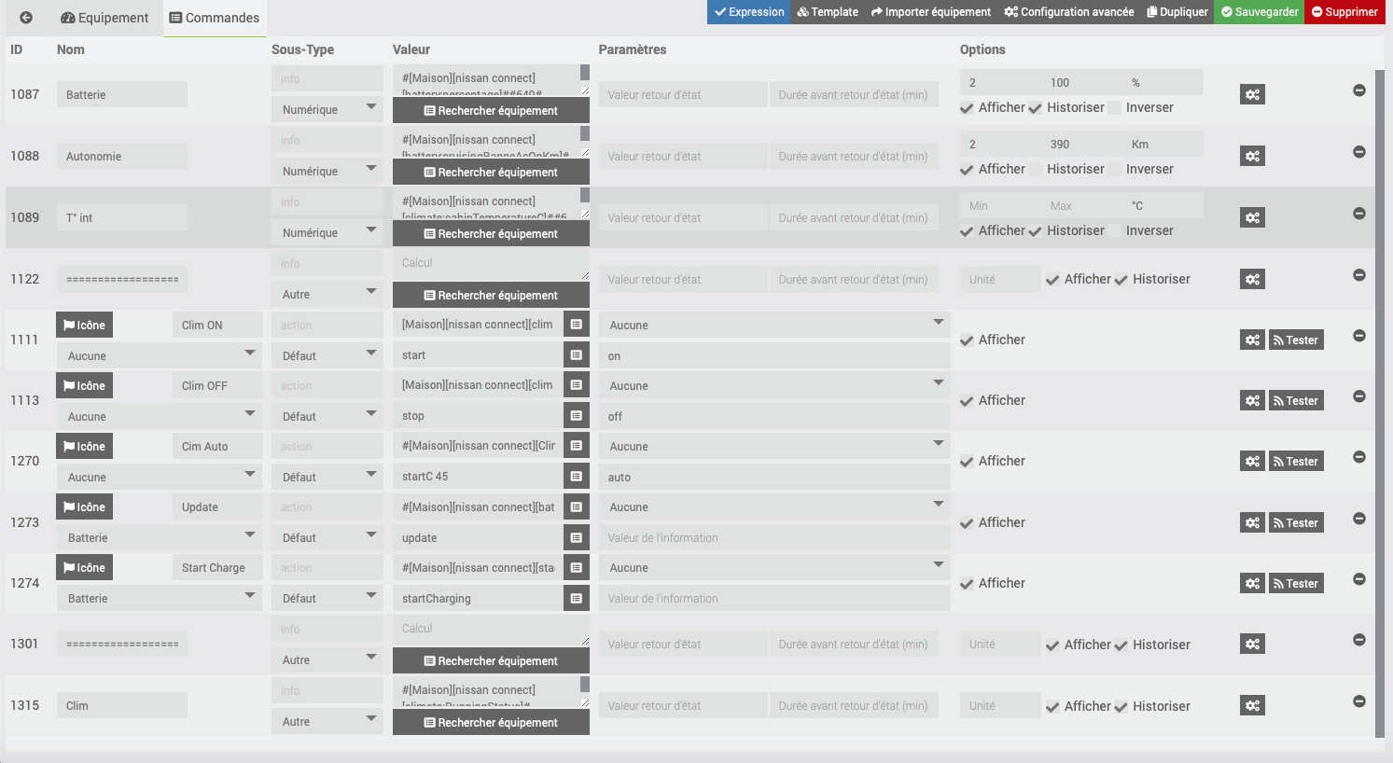Open list icon next to 'start' field

coord(577,355)
